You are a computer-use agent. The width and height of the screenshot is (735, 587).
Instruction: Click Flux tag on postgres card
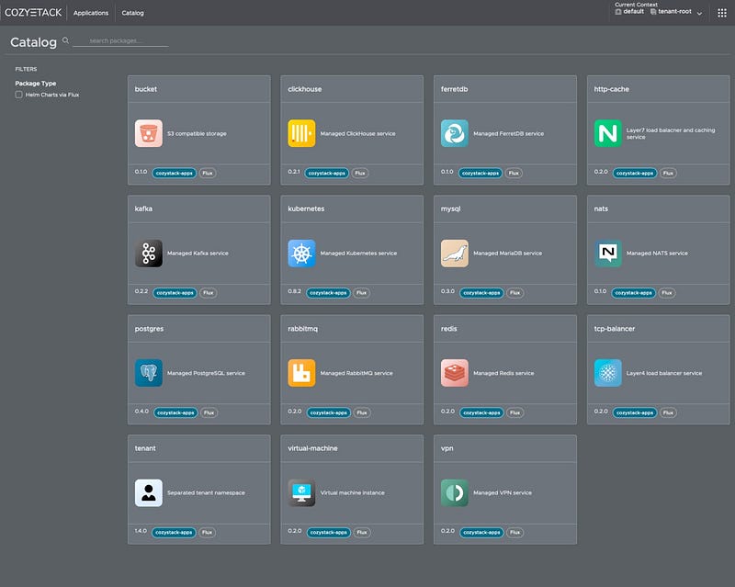(209, 412)
